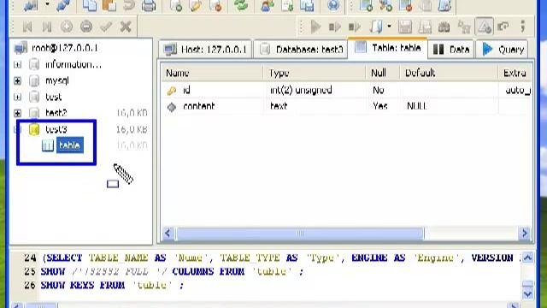547x308 pixels.
Task: Click the Copy icon in the toolbar
Action: (x=90, y=6)
